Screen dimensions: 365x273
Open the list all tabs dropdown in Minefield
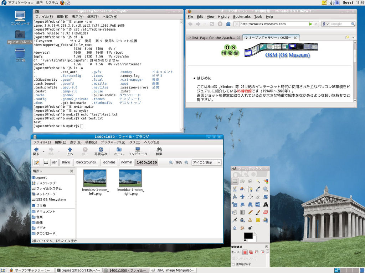[x=353, y=37]
